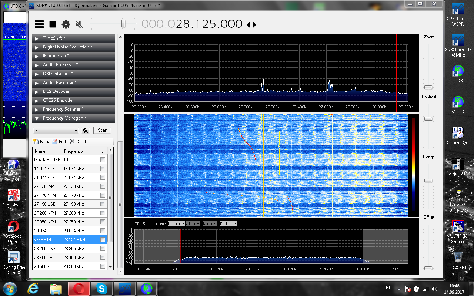The height and width of the screenshot is (296, 474).
Task: Select the Filter option in IF Spectrum
Action: coord(227,224)
